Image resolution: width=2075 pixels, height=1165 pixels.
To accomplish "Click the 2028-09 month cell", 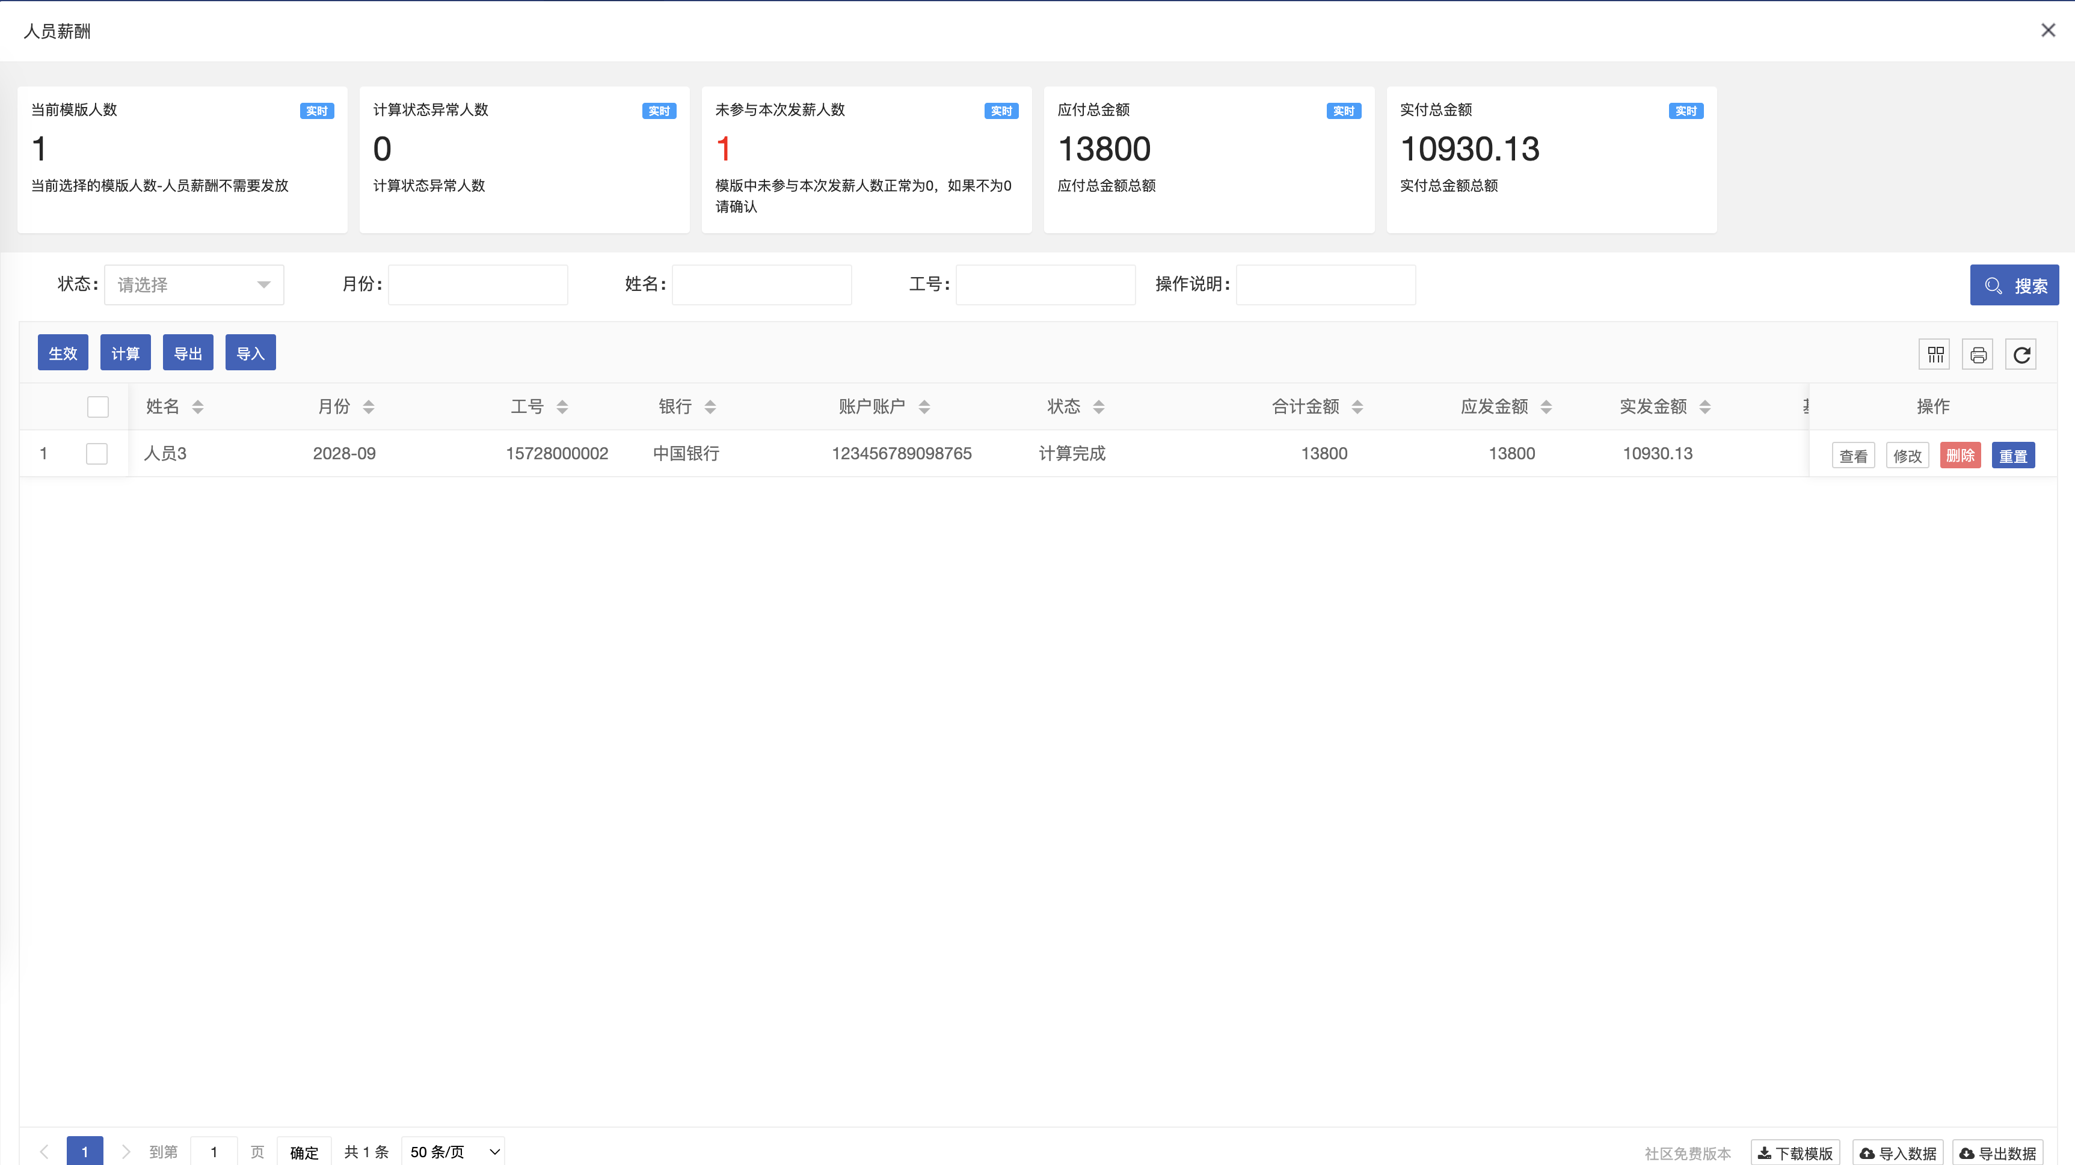I will [x=344, y=453].
